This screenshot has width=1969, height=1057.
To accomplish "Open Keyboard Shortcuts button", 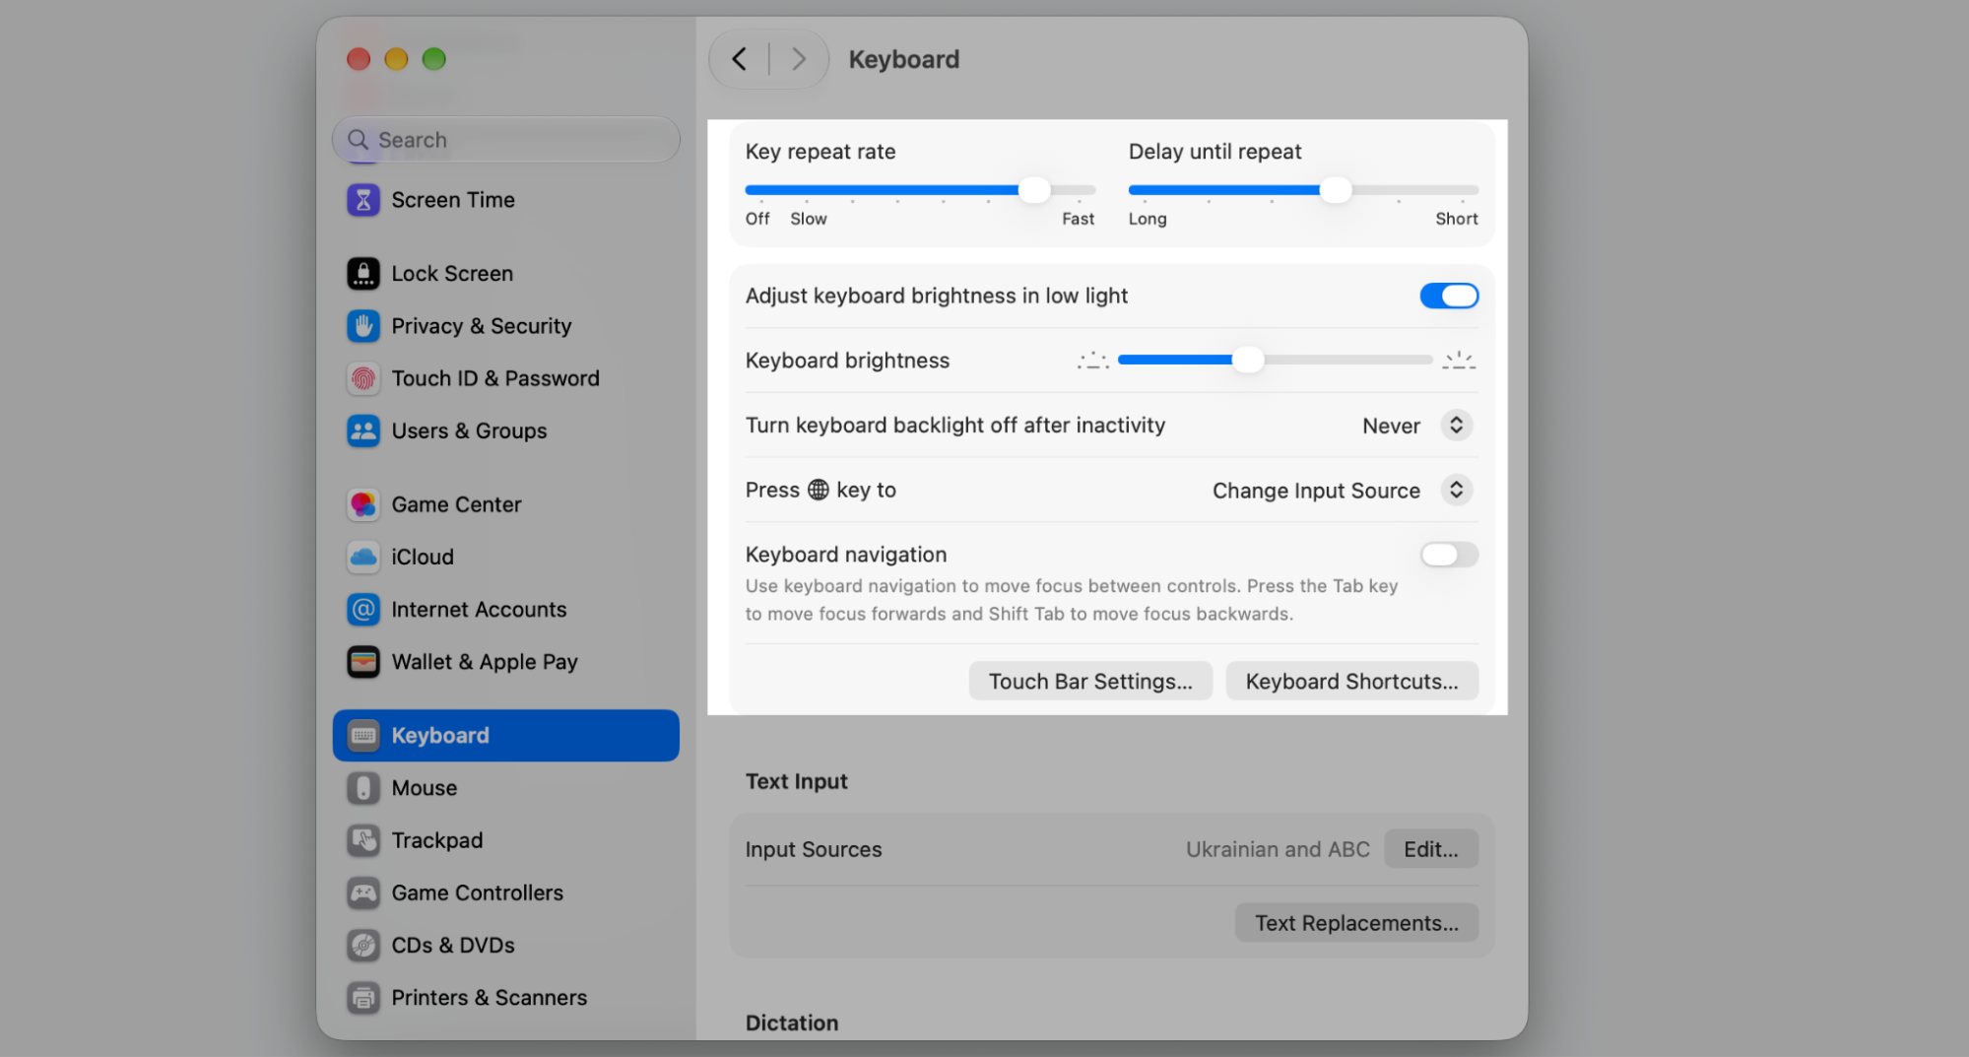I will coord(1351,682).
